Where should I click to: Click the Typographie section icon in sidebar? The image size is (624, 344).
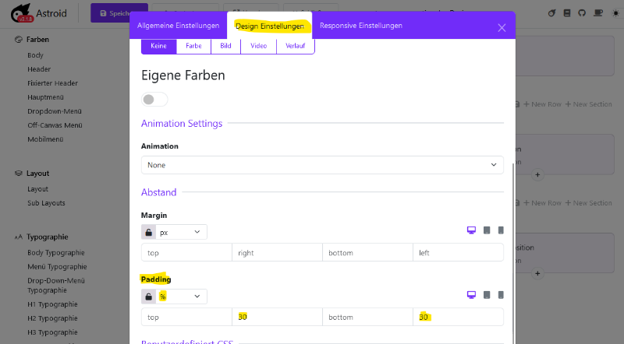18,237
